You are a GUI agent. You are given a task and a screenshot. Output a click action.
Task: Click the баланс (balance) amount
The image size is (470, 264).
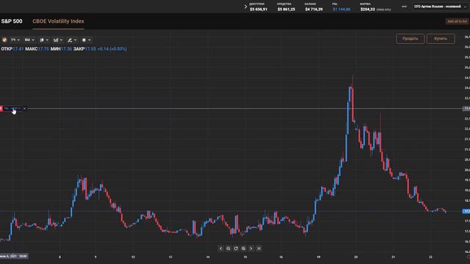314,10
